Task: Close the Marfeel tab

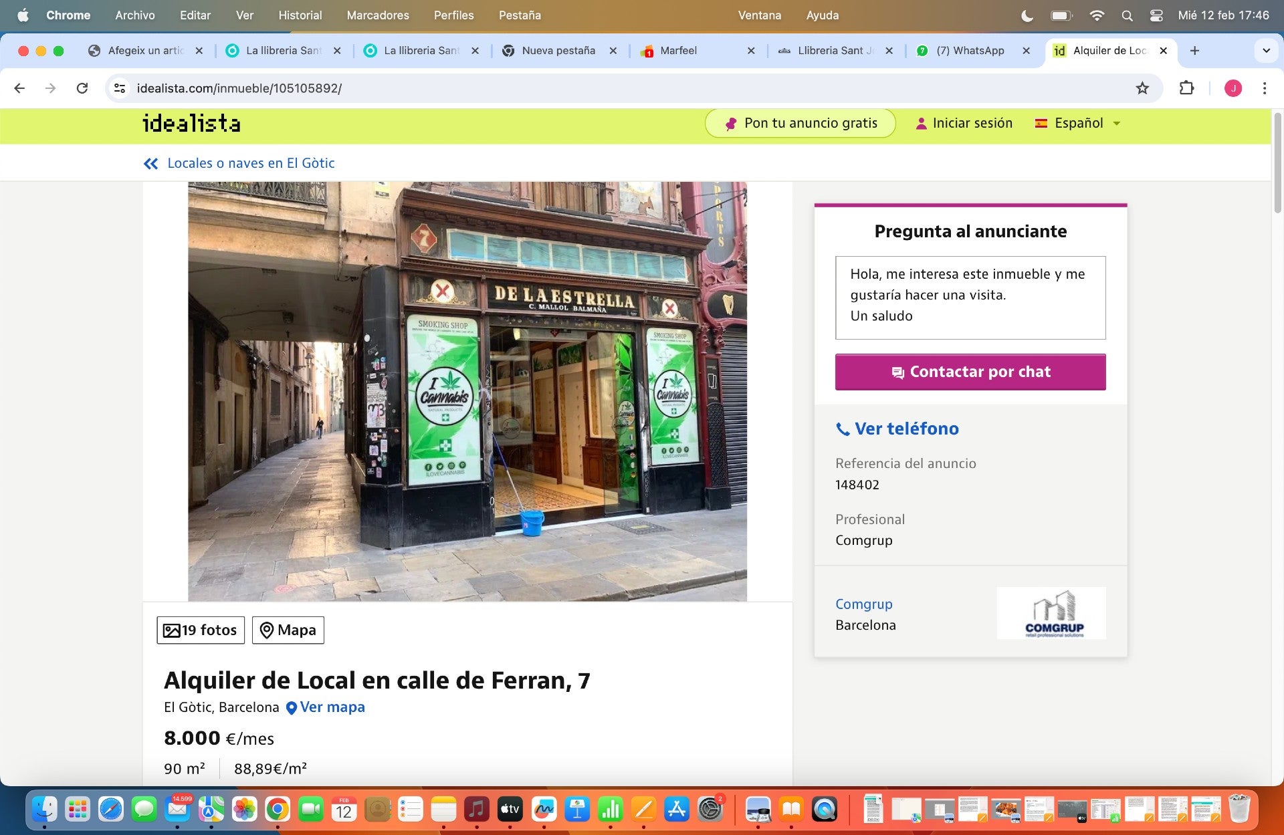Action: point(751,51)
